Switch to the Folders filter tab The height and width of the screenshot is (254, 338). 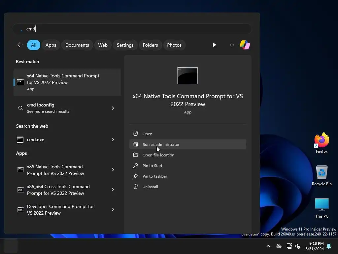tap(150, 45)
